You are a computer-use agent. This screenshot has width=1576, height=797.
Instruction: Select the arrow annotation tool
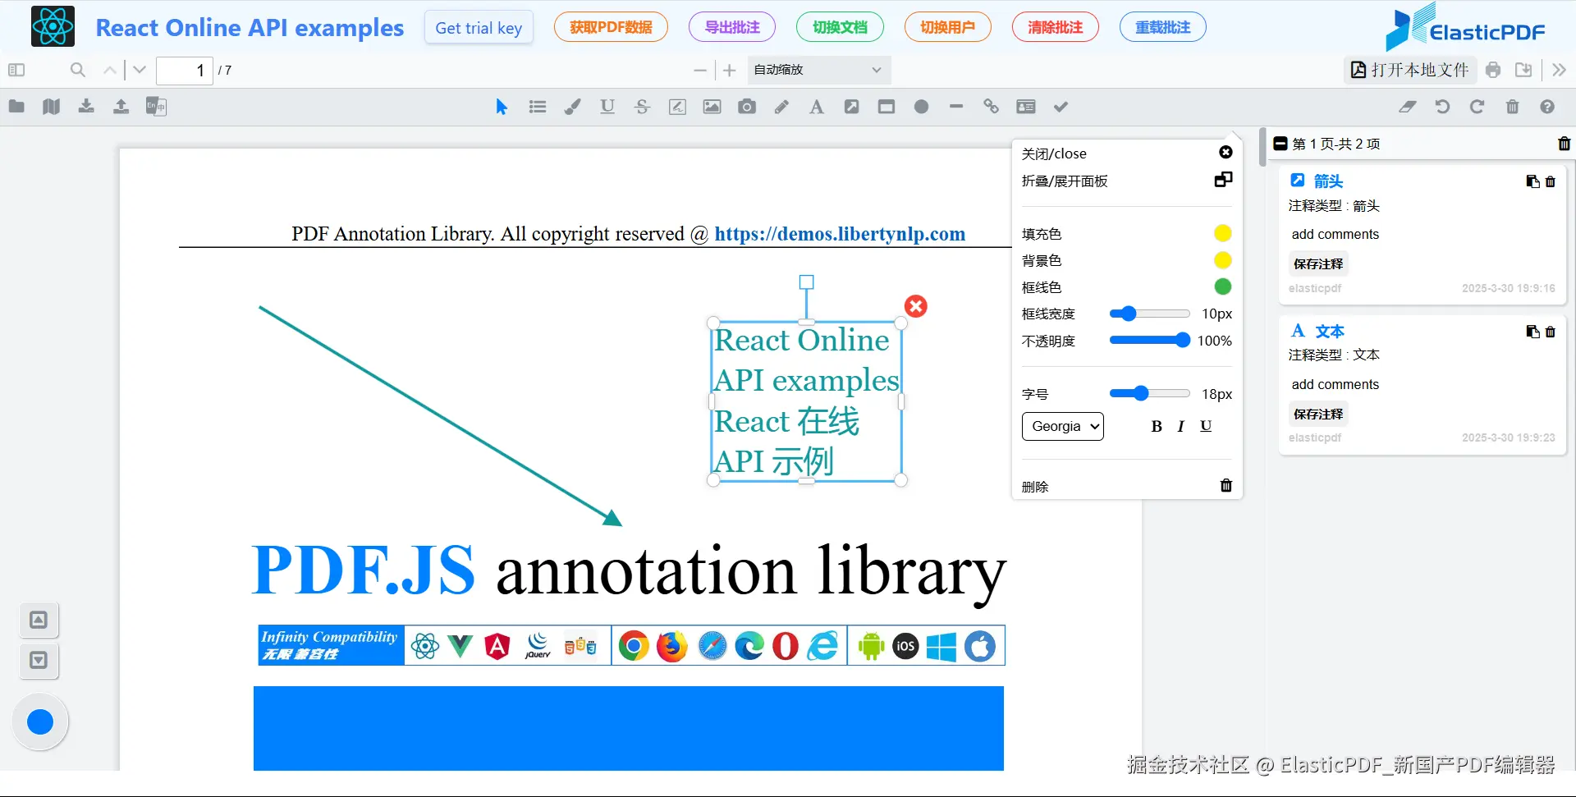tap(851, 107)
